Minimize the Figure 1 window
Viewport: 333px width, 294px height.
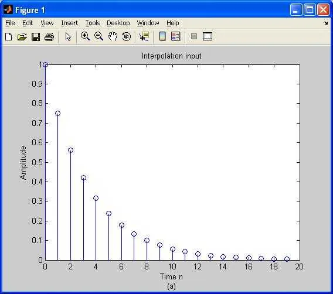click(x=296, y=10)
